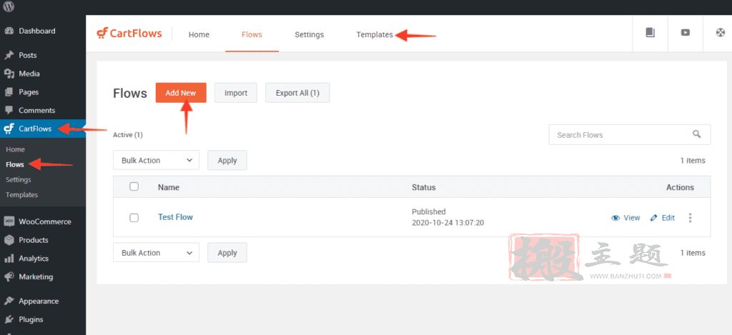Viewport: 732px width, 335px height.
Task: Click the Appearance brush icon
Action: point(9,301)
